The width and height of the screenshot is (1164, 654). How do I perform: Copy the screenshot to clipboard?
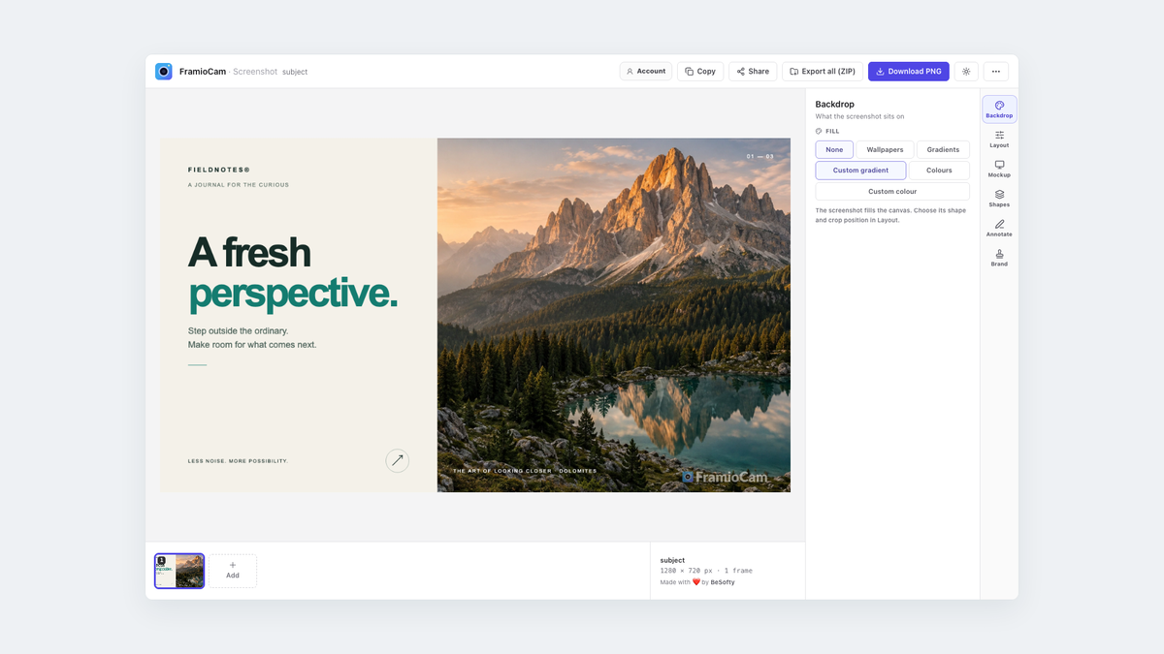pyautogui.click(x=700, y=72)
